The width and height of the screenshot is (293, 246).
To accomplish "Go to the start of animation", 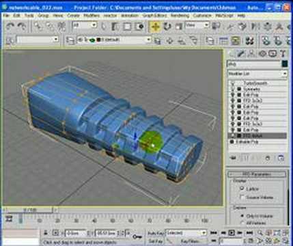I will pos(214,233).
